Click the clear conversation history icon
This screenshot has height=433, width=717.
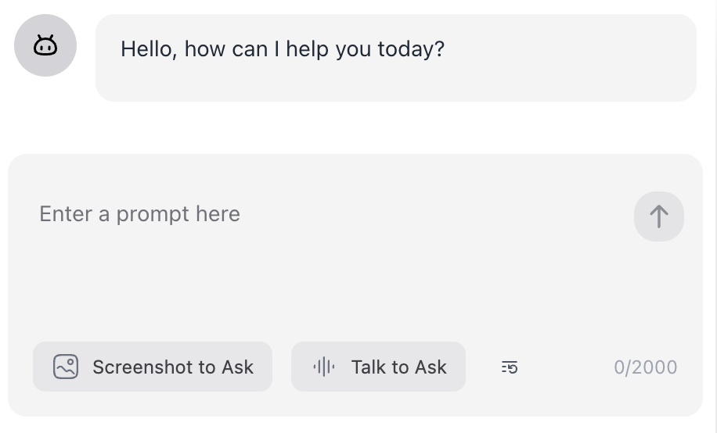510,367
